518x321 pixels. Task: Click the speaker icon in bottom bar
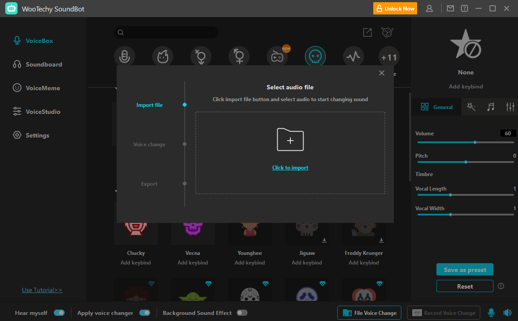point(507,313)
